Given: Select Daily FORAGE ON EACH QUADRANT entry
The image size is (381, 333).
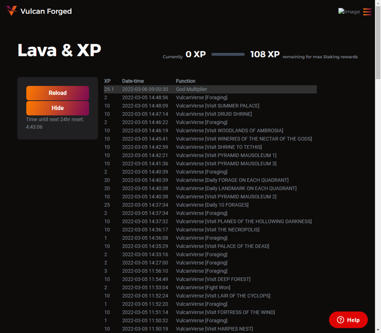Looking at the screenshot, I should tap(232, 180).
